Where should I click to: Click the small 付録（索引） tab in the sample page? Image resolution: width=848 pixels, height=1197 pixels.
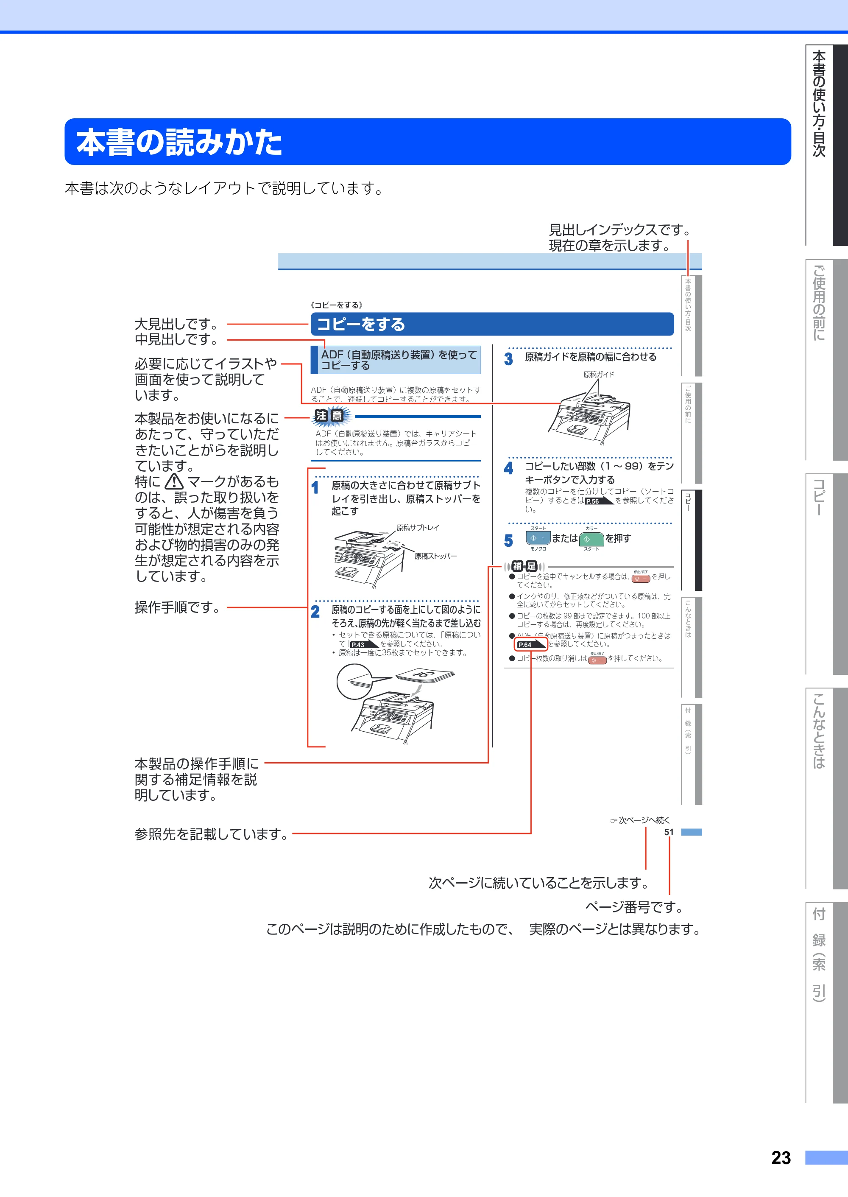click(x=692, y=755)
